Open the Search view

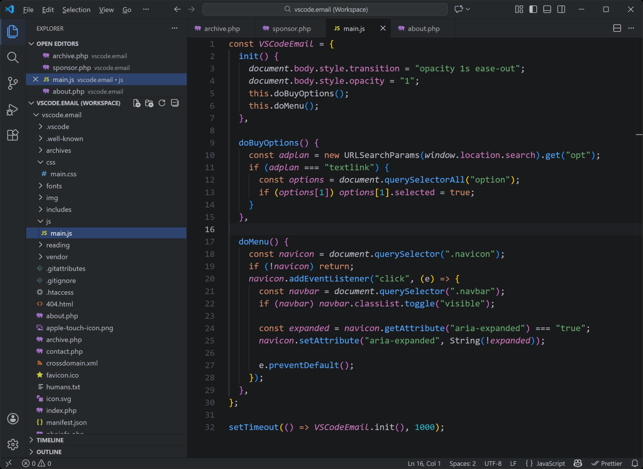(x=13, y=58)
